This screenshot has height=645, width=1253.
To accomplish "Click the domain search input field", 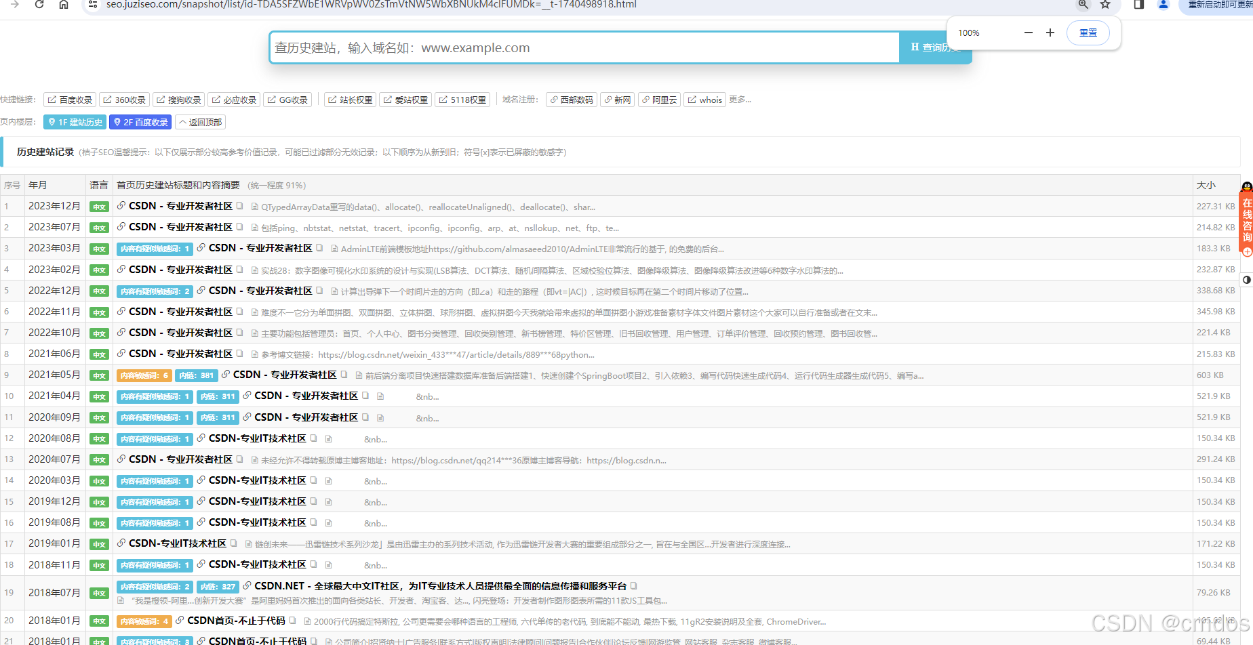I will click(x=584, y=47).
